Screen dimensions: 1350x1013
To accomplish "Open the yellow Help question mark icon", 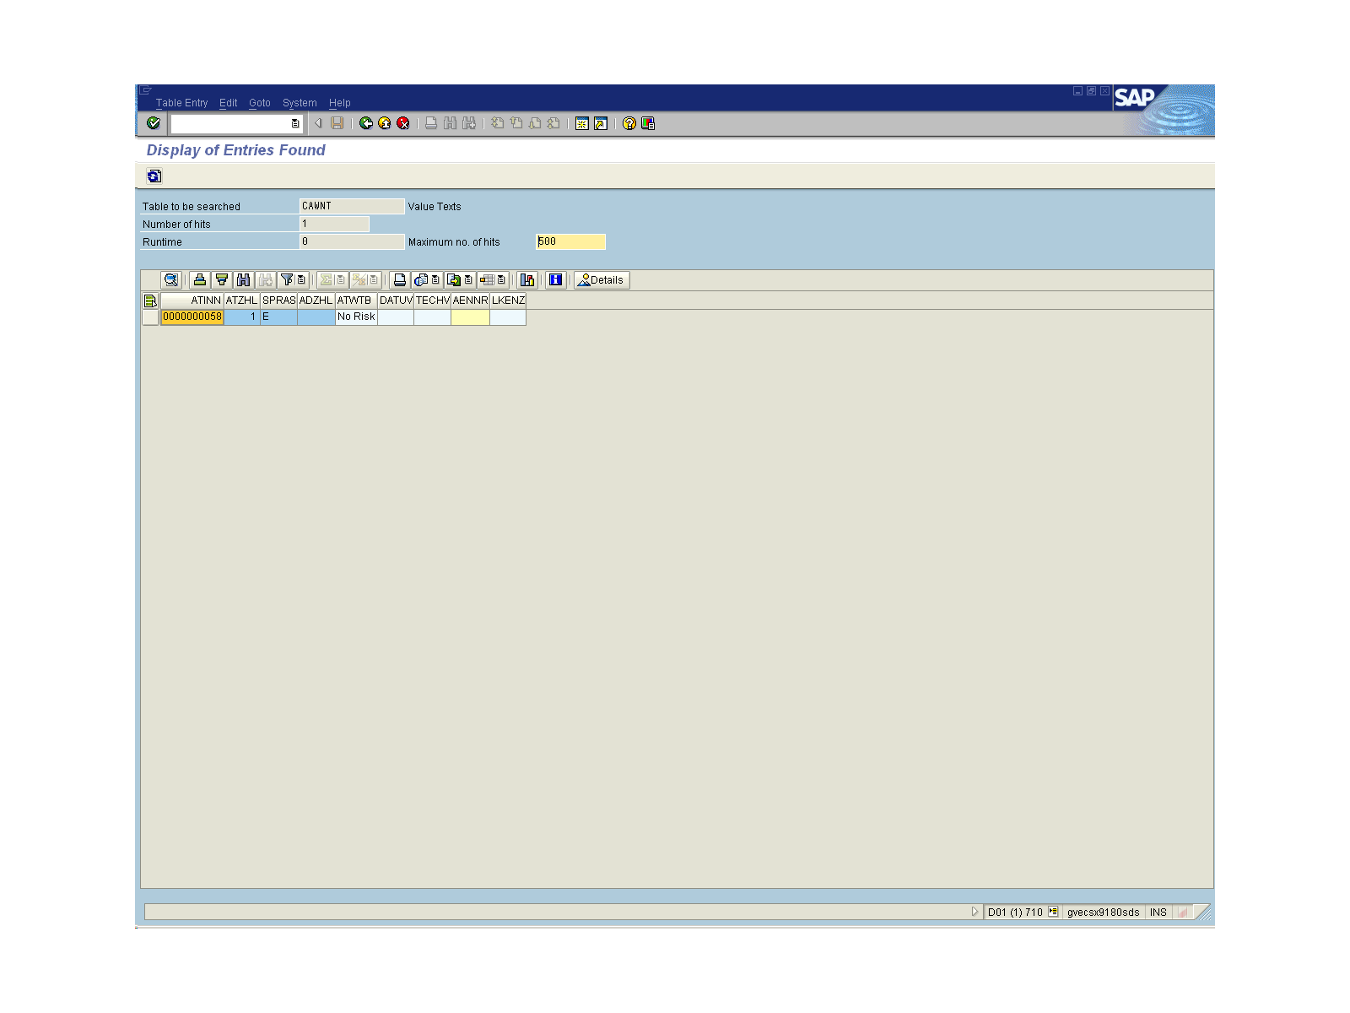I will pos(629,123).
